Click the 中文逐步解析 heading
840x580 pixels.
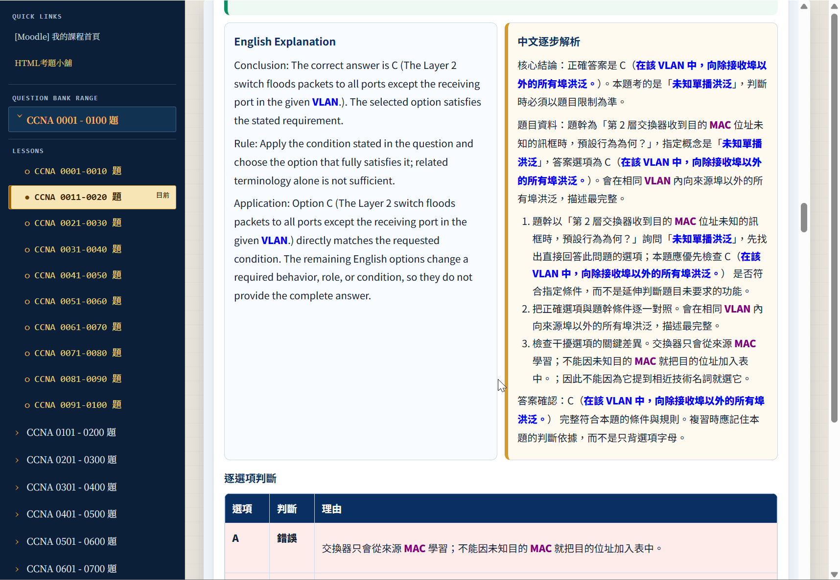click(549, 42)
